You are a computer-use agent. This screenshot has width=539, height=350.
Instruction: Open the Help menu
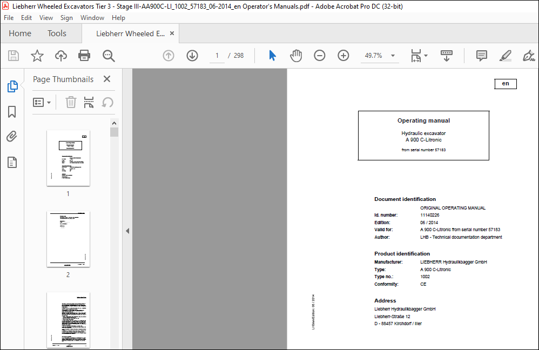click(118, 17)
